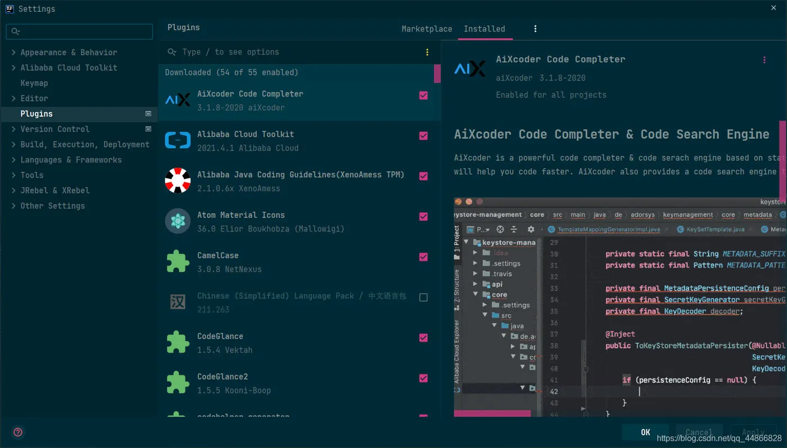The image size is (787, 448).
Task: Uncheck the Alibaba Cloud Toolkit plugin
Action: (423, 136)
